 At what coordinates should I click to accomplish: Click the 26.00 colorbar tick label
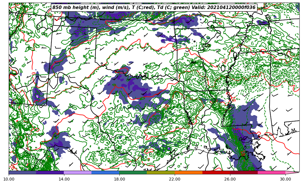pyautogui.click(x=230, y=179)
